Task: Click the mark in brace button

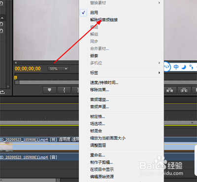Action: (64, 90)
